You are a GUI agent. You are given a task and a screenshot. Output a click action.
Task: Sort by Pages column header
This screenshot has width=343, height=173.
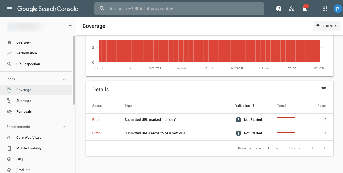pyautogui.click(x=322, y=106)
